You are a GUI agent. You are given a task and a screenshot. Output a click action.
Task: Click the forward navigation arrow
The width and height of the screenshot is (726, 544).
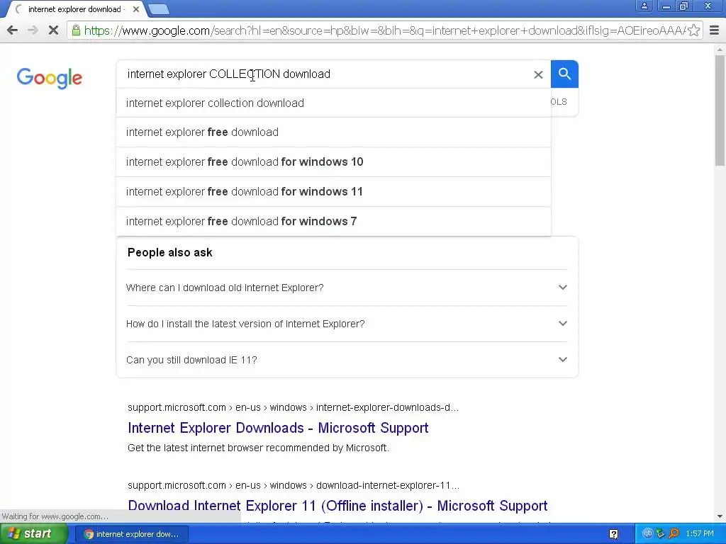pos(33,30)
